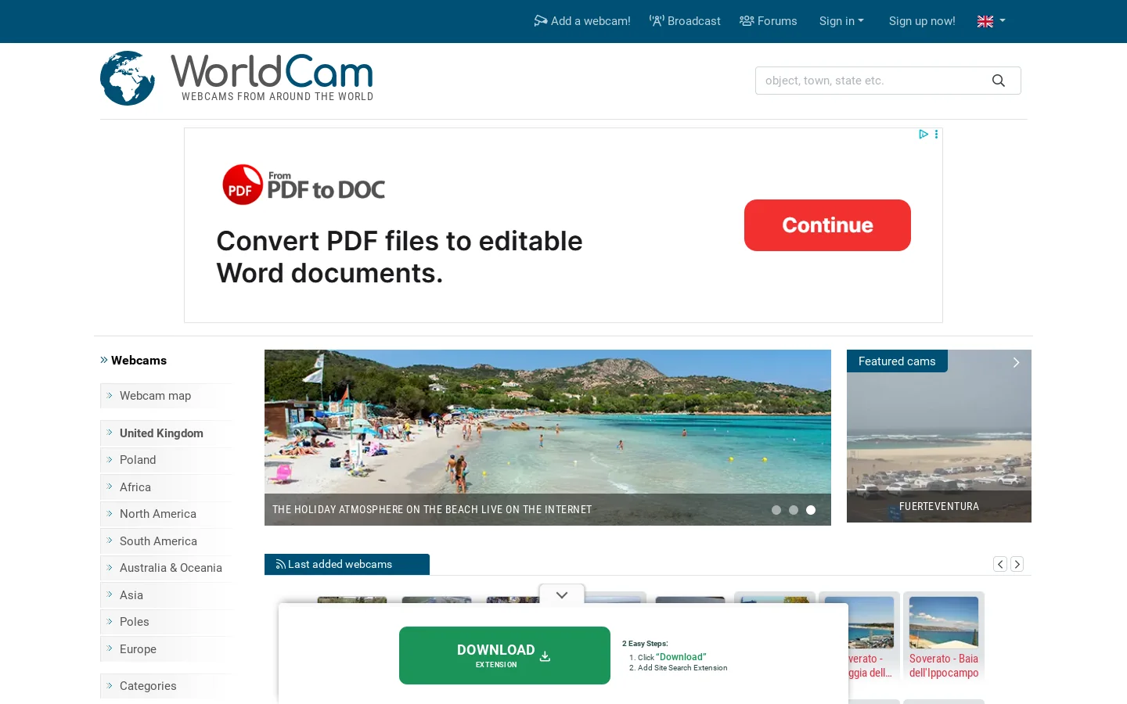This screenshot has height=704, width=1127.
Task: Open North America webcams
Action: coord(166,514)
